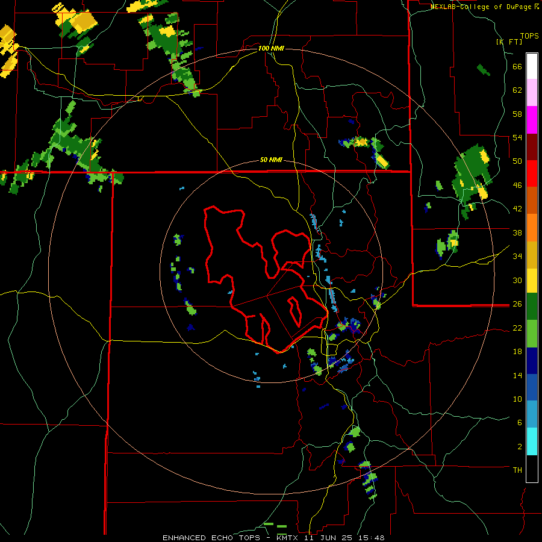Pick the dark green legend swatch
This screenshot has width=542, height=542.
pos(532,307)
